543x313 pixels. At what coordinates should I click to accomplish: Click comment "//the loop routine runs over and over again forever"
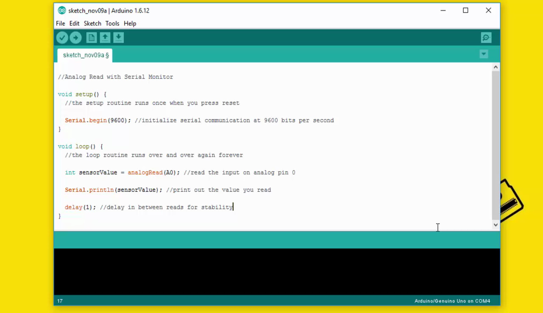154,155
